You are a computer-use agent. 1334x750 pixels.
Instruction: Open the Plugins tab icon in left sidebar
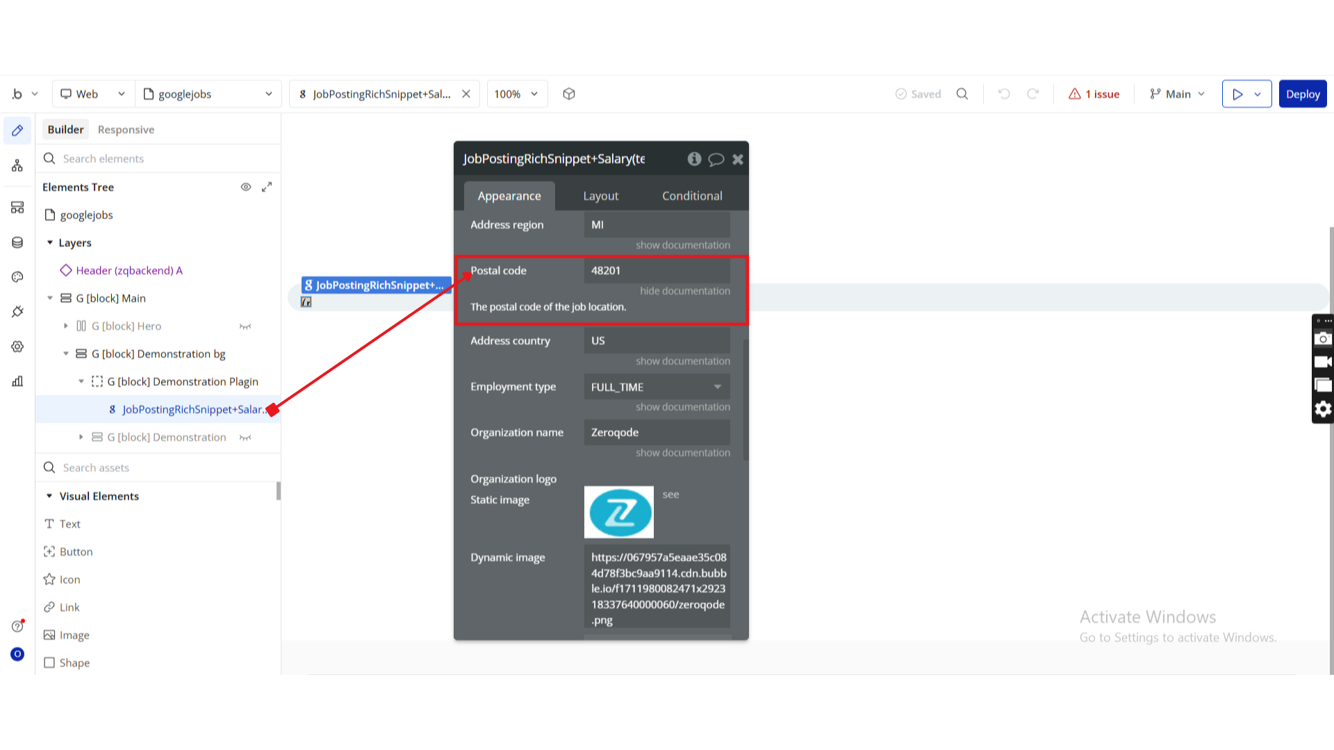click(17, 312)
